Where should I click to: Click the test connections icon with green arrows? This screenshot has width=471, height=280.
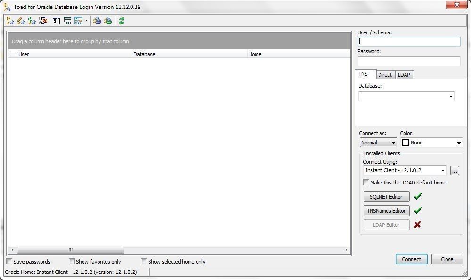tap(32, 21)
